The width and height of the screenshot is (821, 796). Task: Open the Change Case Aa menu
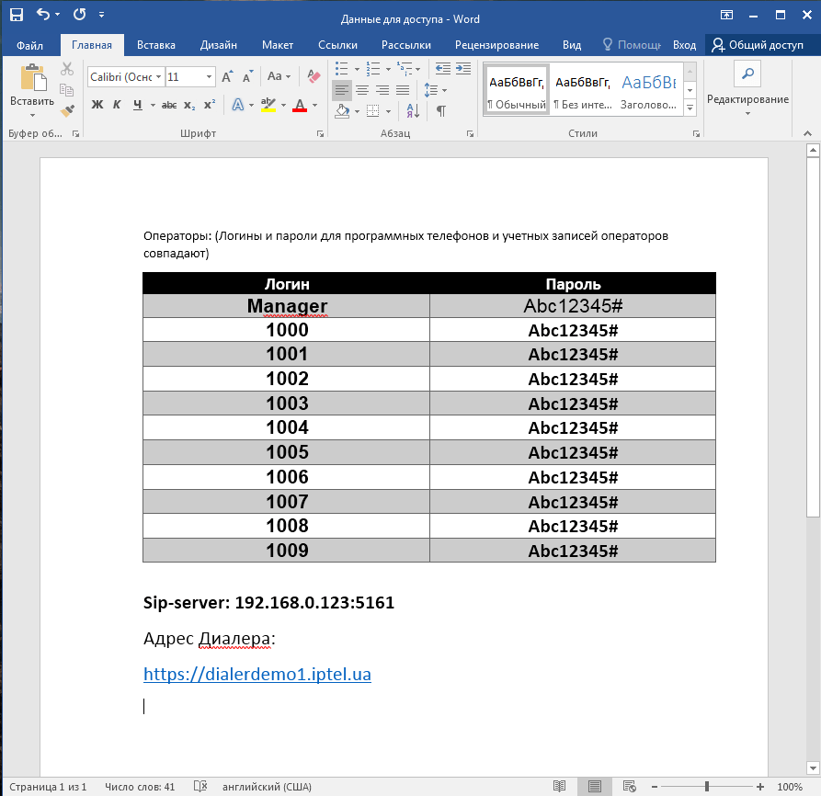pos(279,76)
